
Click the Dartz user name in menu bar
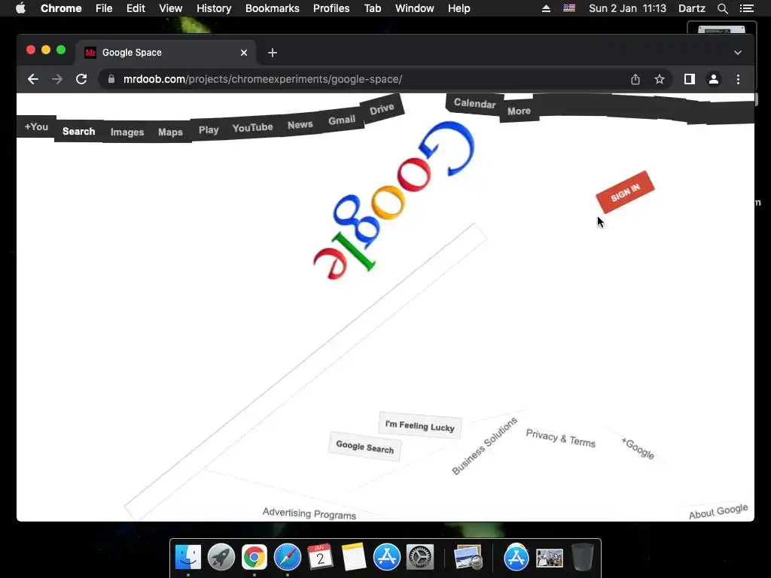[x=692, y=8]
